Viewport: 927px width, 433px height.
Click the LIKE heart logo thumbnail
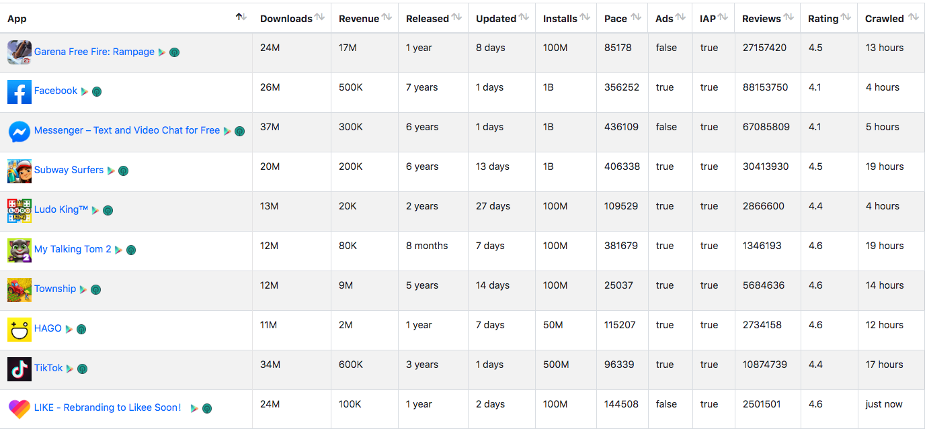click(19, 409)
